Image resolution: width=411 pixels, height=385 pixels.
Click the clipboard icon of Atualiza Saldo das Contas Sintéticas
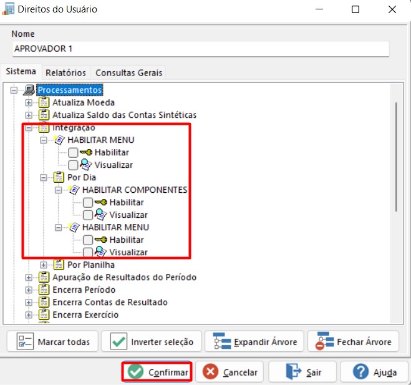pos(44,115)
